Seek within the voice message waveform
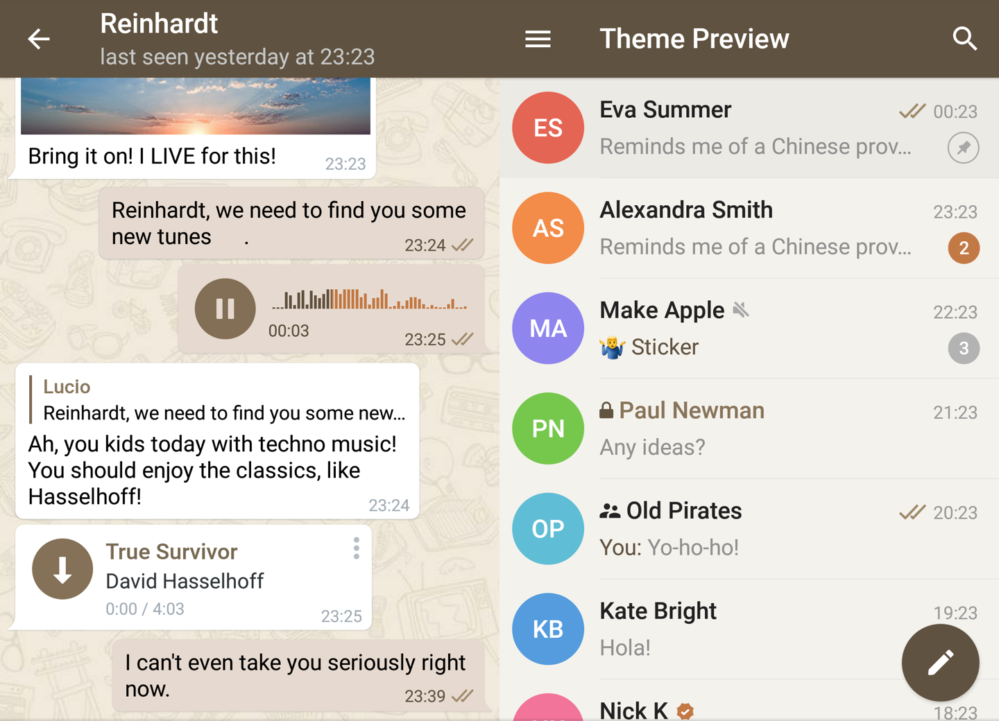The width and height of the screenshot is (999, 721). pos(369,299)
